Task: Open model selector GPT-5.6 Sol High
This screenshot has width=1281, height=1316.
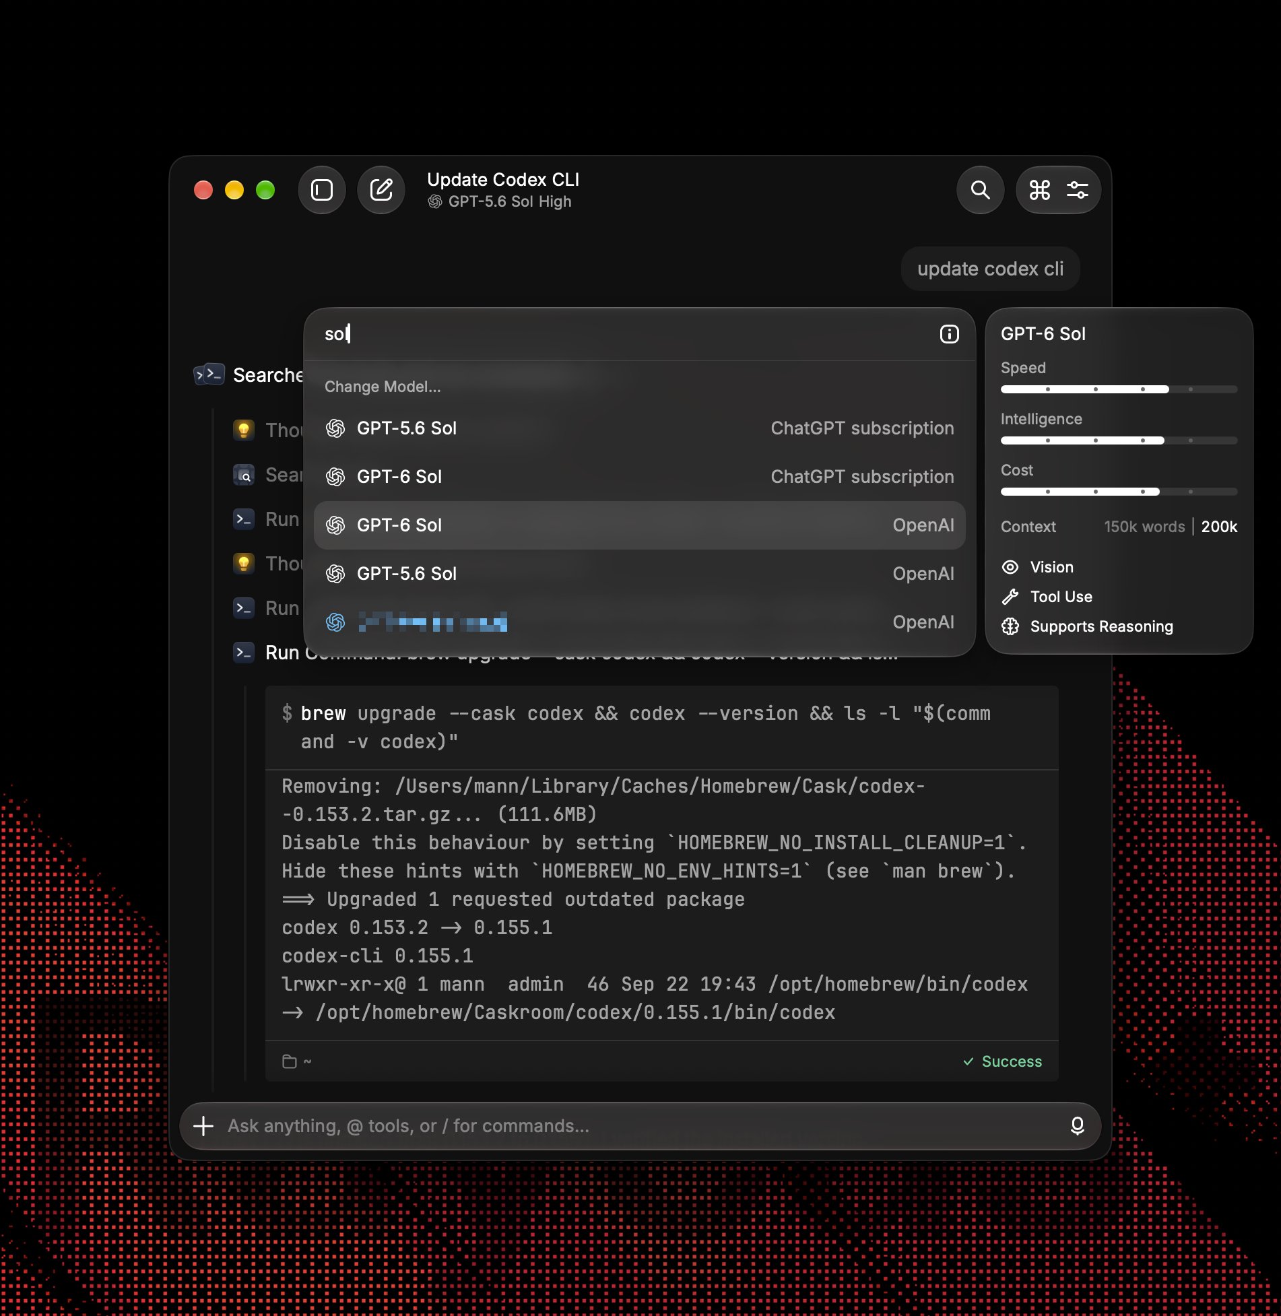Action: [x=500, y=202]
